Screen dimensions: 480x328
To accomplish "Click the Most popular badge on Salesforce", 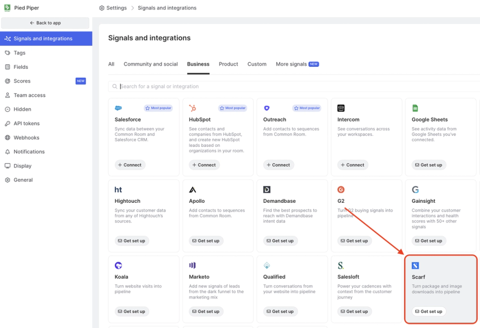I will tap(158, 108).
